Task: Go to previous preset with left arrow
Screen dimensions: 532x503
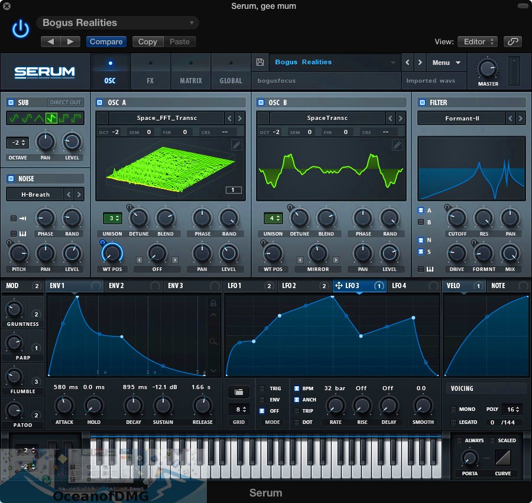Action: click(x=407, y=63)
